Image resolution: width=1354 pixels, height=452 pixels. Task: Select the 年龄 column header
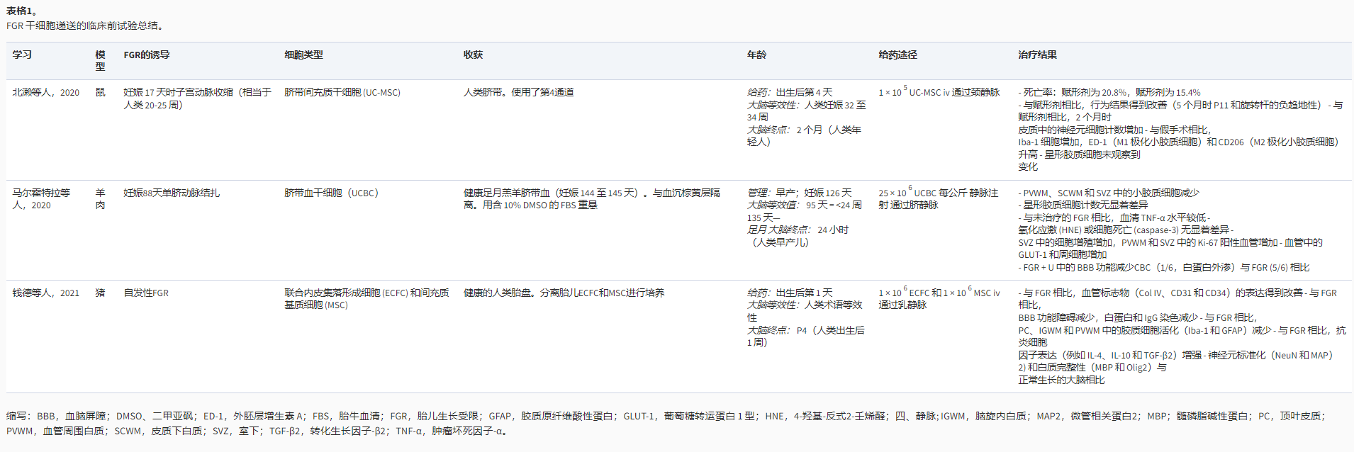pyautogui.click(x=756, y=55)
